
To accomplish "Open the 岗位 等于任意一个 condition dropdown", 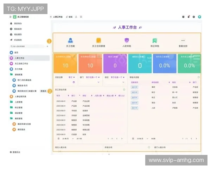I will click(117, 77).
